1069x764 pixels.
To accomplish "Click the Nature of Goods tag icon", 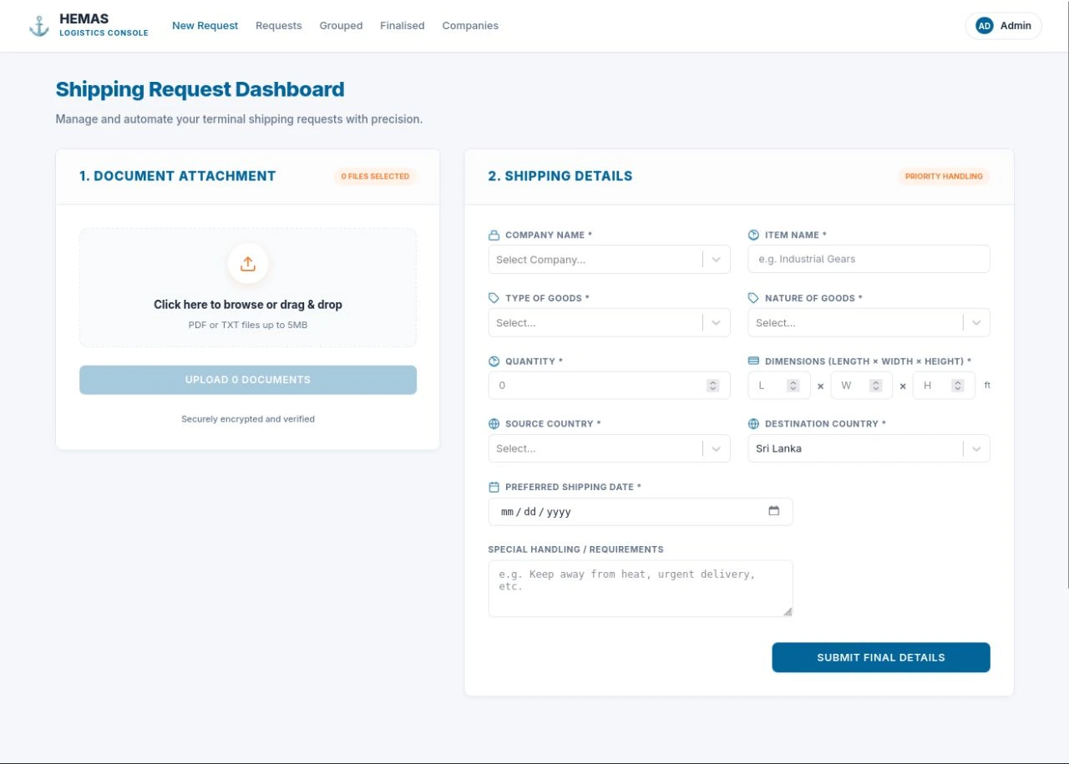I will pyautogui.click(x=753, y=298).
